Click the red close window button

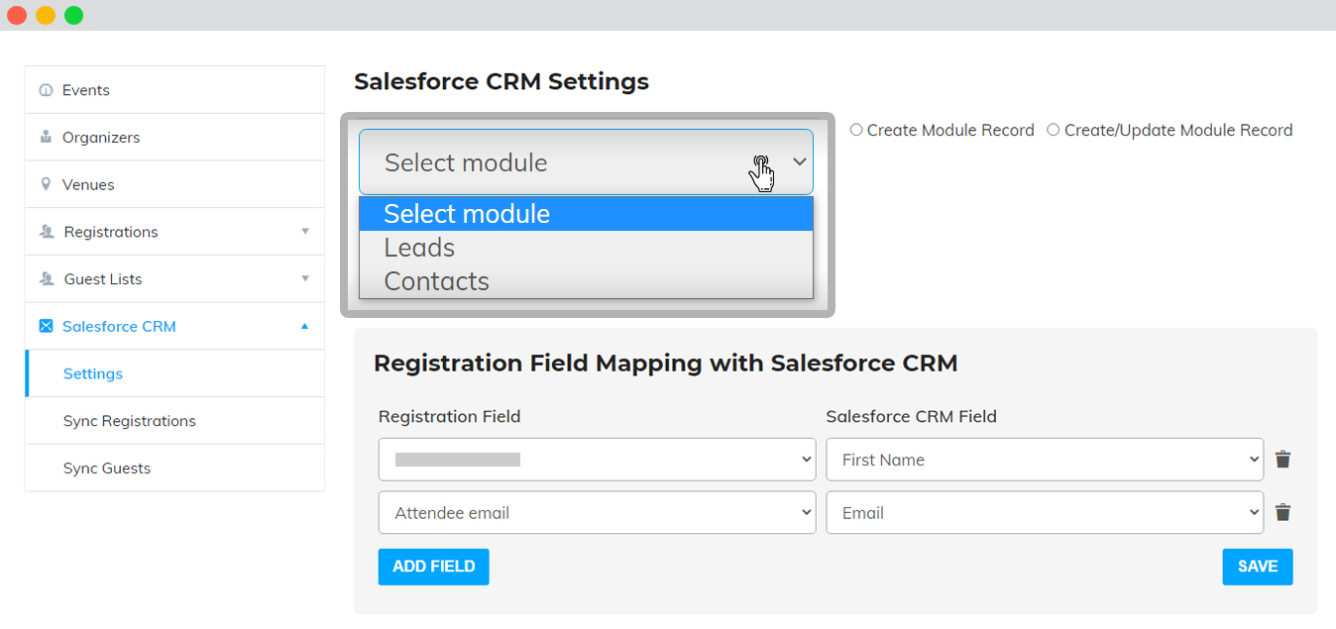point(17,15)
